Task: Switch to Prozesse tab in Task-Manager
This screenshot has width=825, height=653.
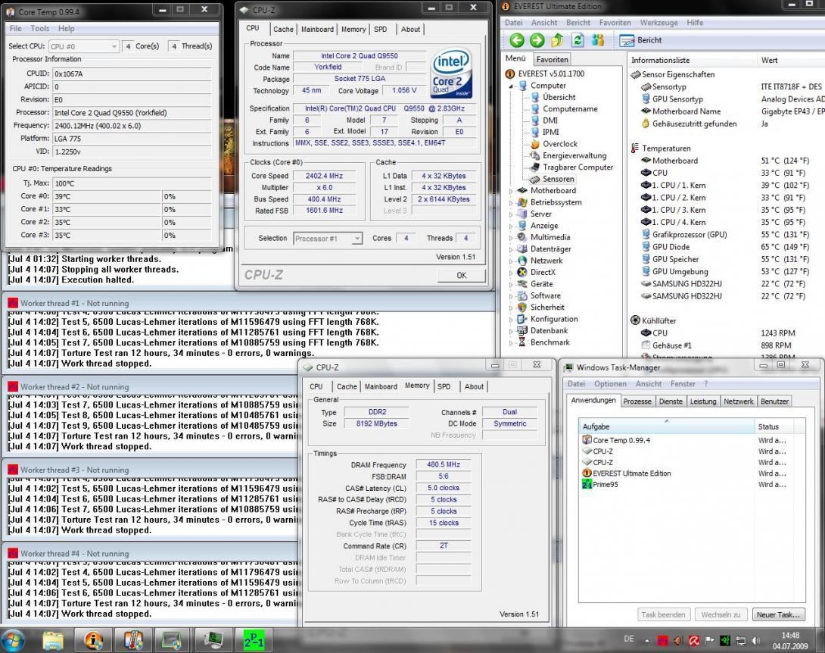Action: click(x=637, y=401)
